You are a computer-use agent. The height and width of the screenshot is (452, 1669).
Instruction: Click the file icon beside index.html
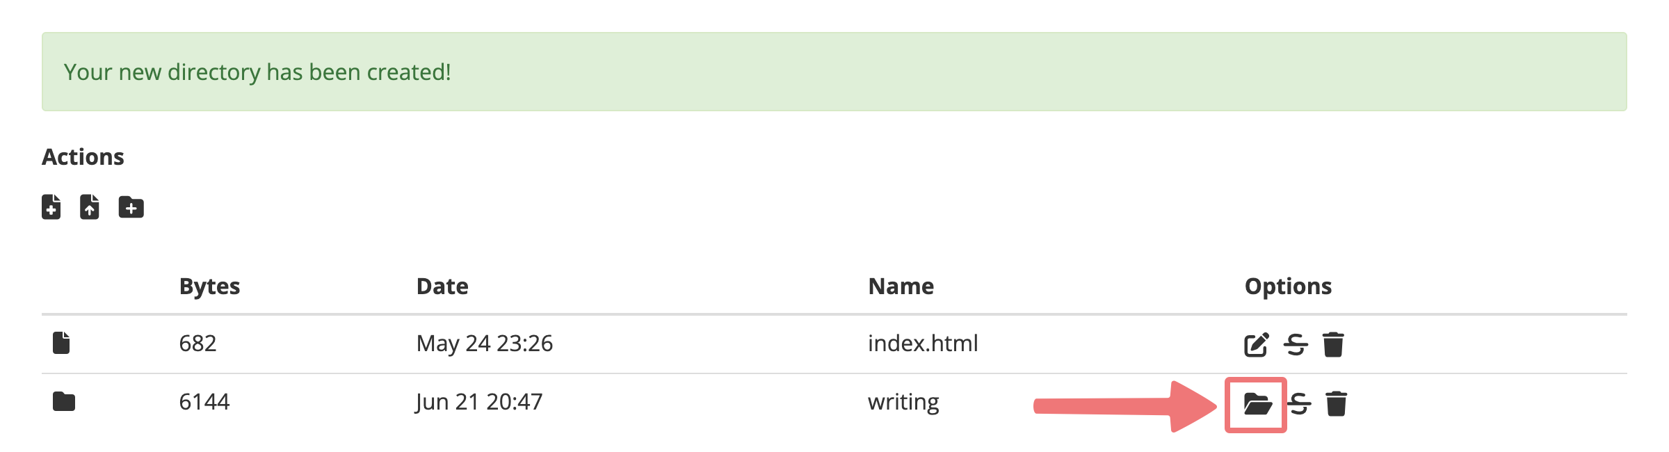pyautogui.click(x=61, y=343)
